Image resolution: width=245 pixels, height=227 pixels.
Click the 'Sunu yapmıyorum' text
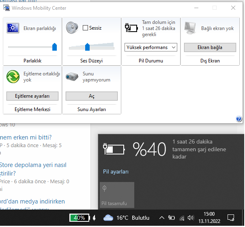pyautogui.click(x=97, y=77)
